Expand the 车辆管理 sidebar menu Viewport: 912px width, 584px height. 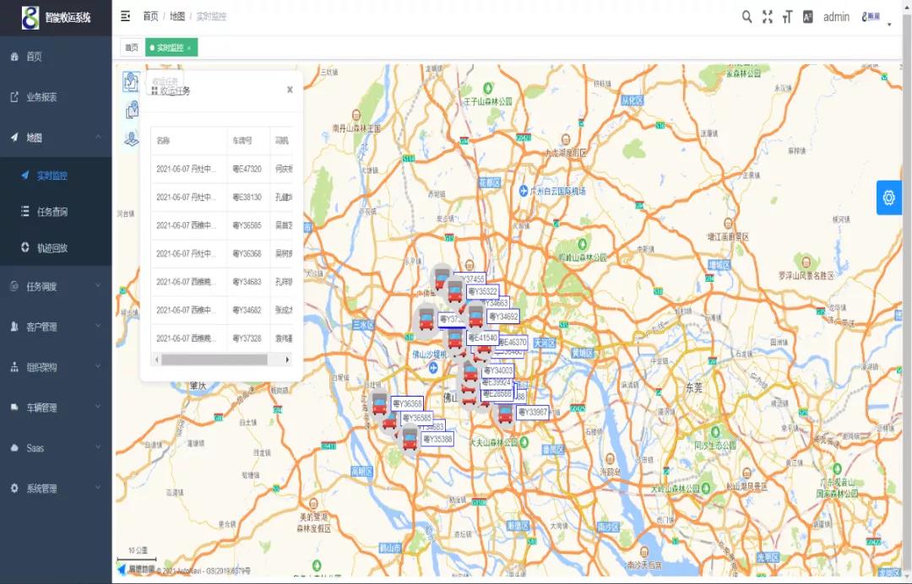coord(56,408)
